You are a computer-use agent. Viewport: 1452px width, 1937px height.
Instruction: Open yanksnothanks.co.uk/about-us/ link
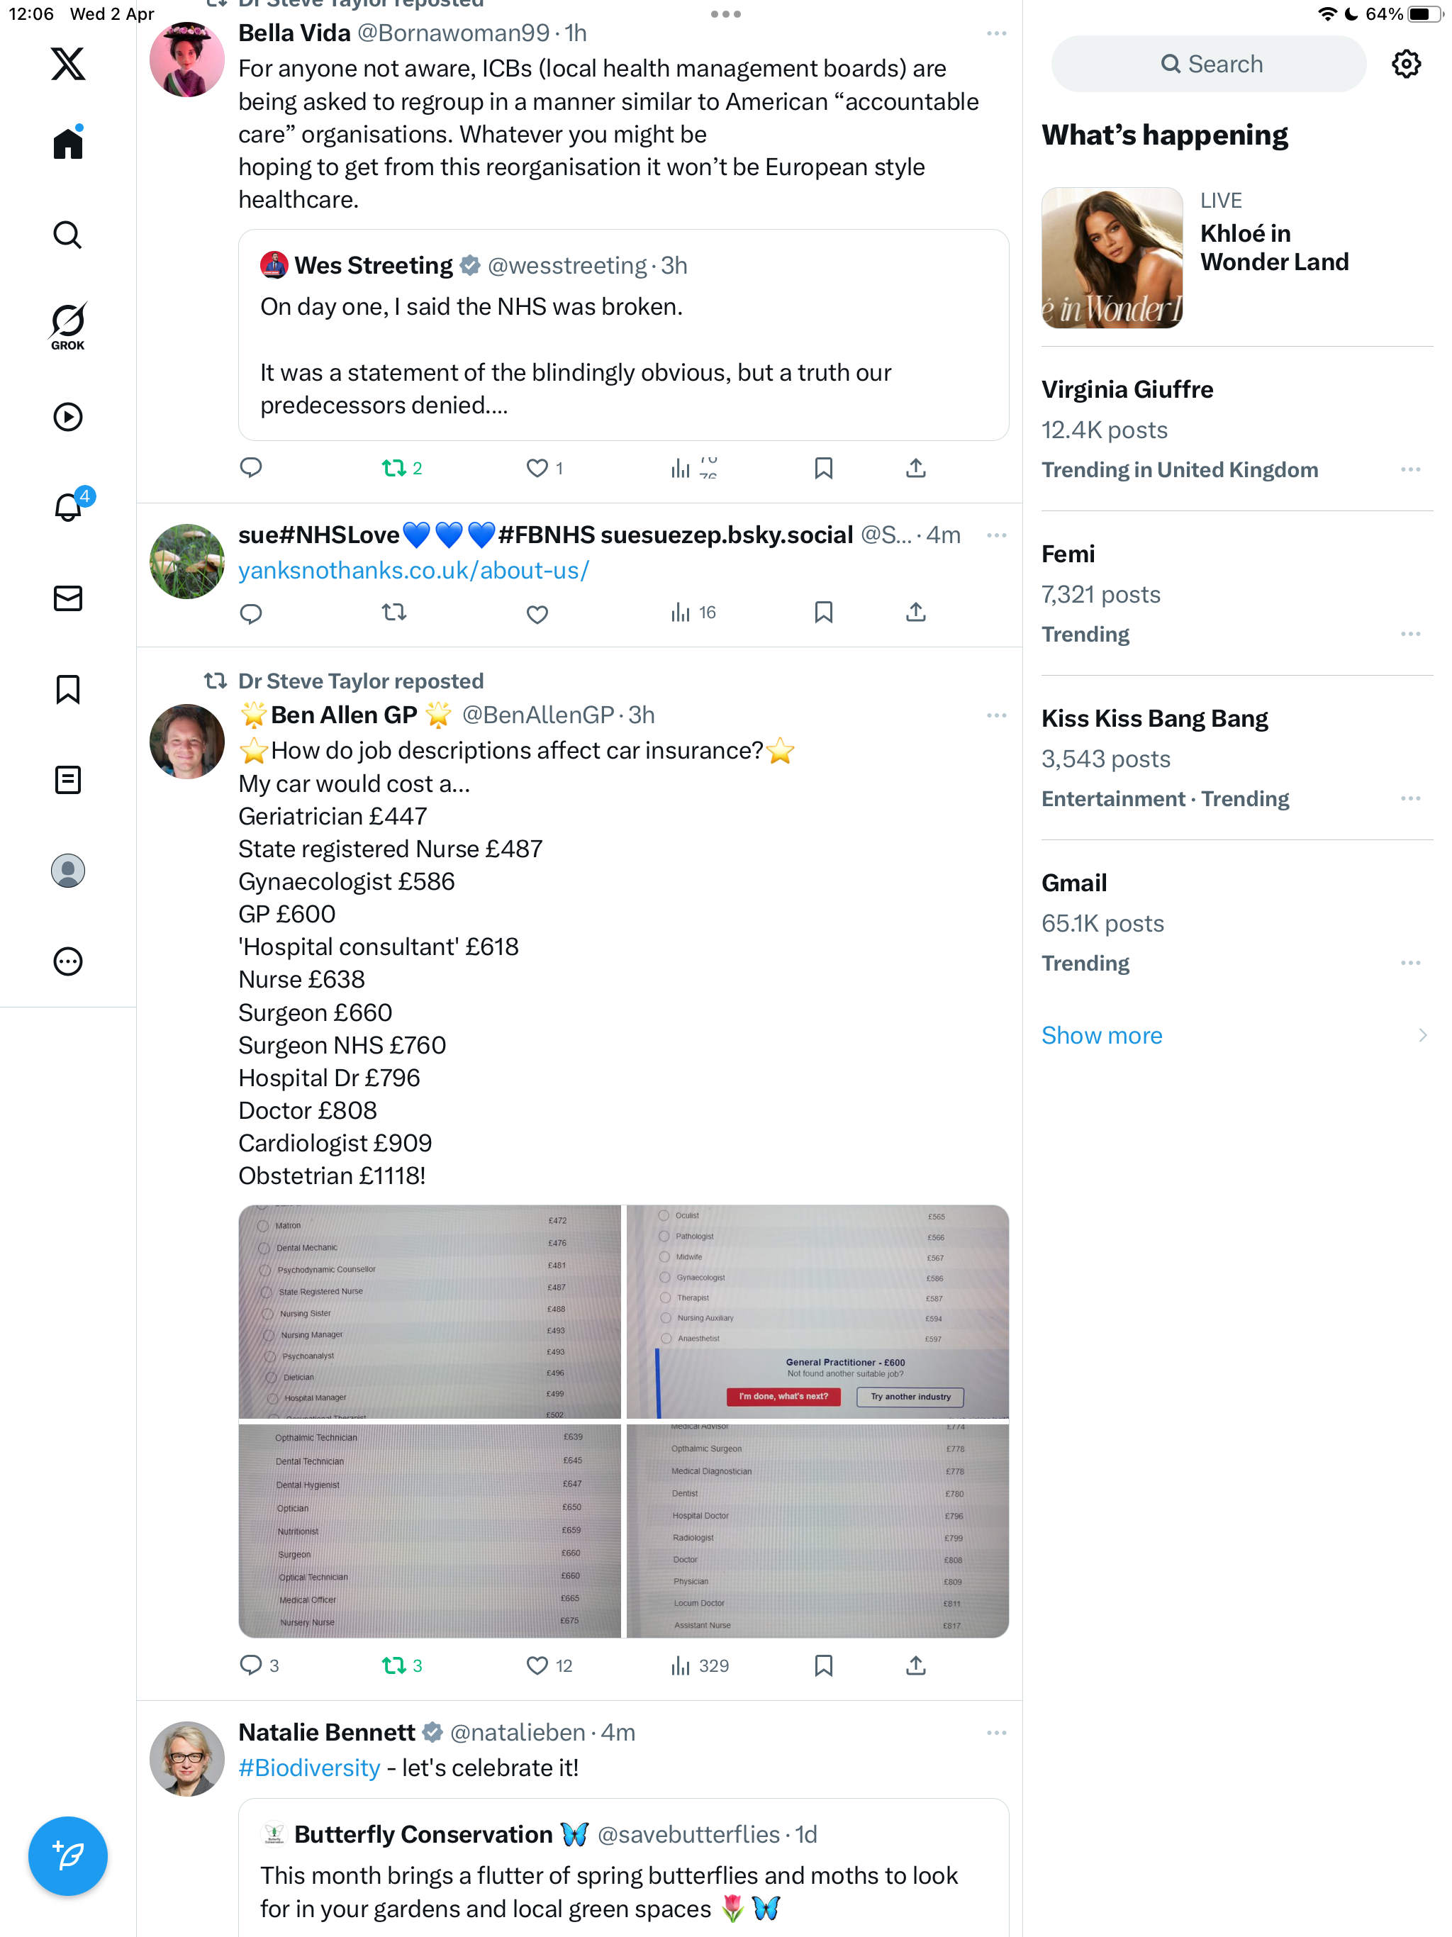point(413,570)
